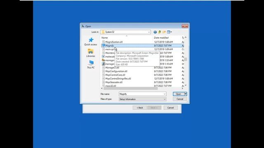
Task: Click the Back button in setup wizard
Action: [139, 108]
